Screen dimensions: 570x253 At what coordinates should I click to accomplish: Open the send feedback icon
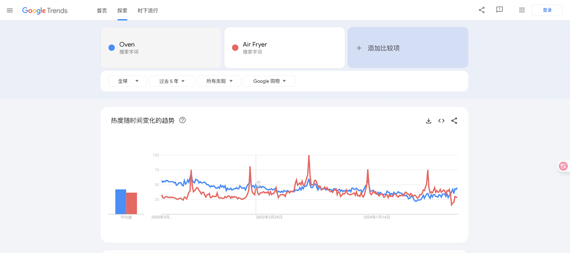click(x=499, y=10)
